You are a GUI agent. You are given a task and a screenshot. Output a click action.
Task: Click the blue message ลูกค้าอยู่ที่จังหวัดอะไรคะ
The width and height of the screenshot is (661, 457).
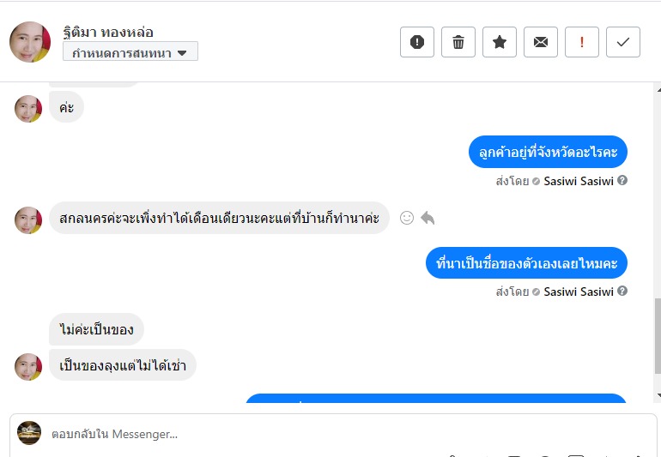pos(549,152)
